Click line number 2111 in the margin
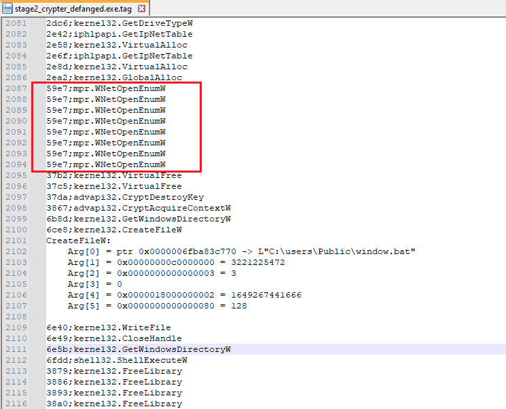506x409 pixels. [x=16, y=349]
